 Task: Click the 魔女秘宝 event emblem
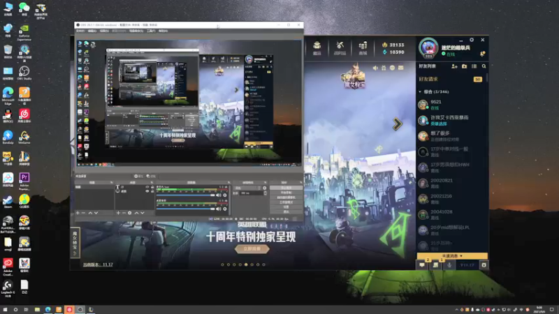[x=354, y=76]
